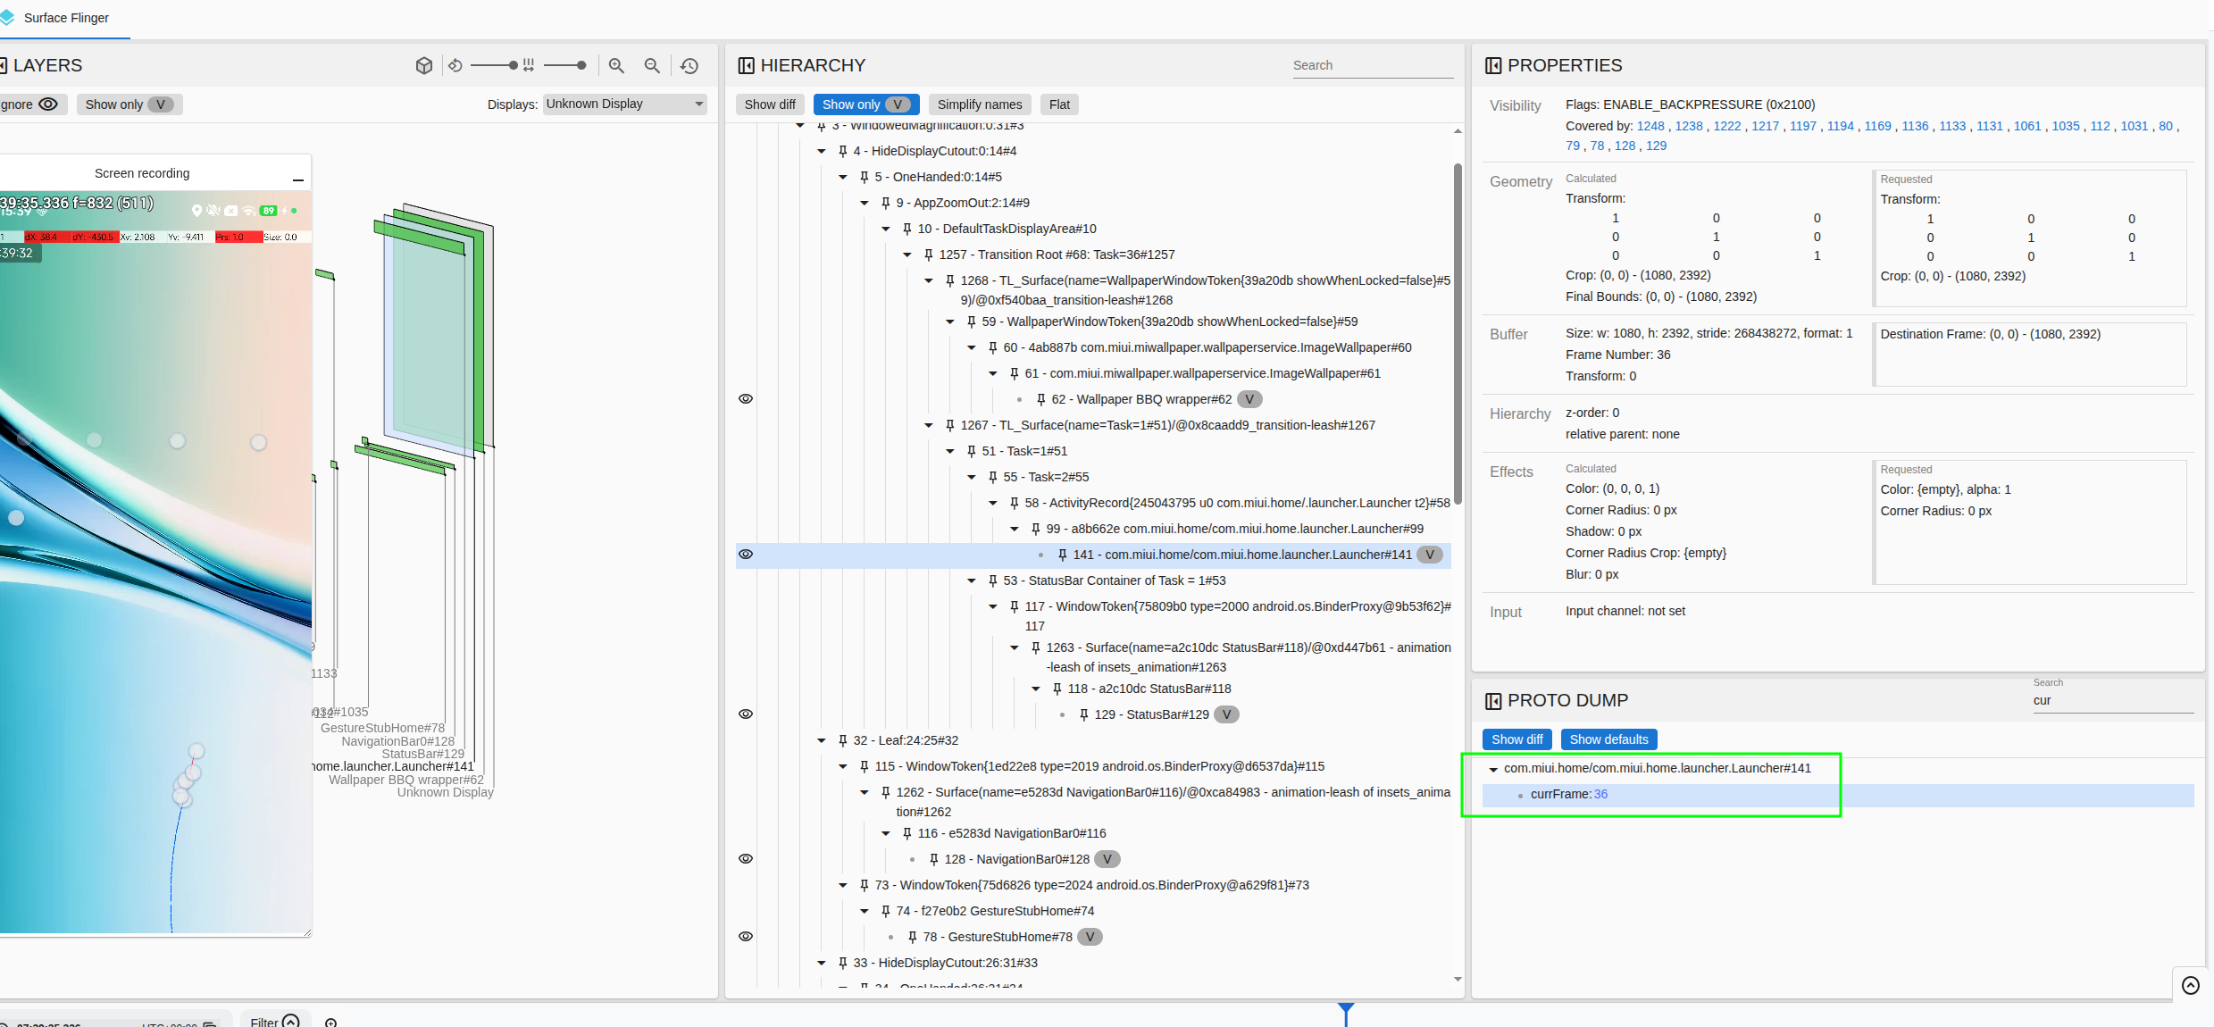Collapse 53 - StatusBar Container of Task node
The width and height of the screenshot is (2214, 1027).
pyautogui.click(x=972, y=580)
